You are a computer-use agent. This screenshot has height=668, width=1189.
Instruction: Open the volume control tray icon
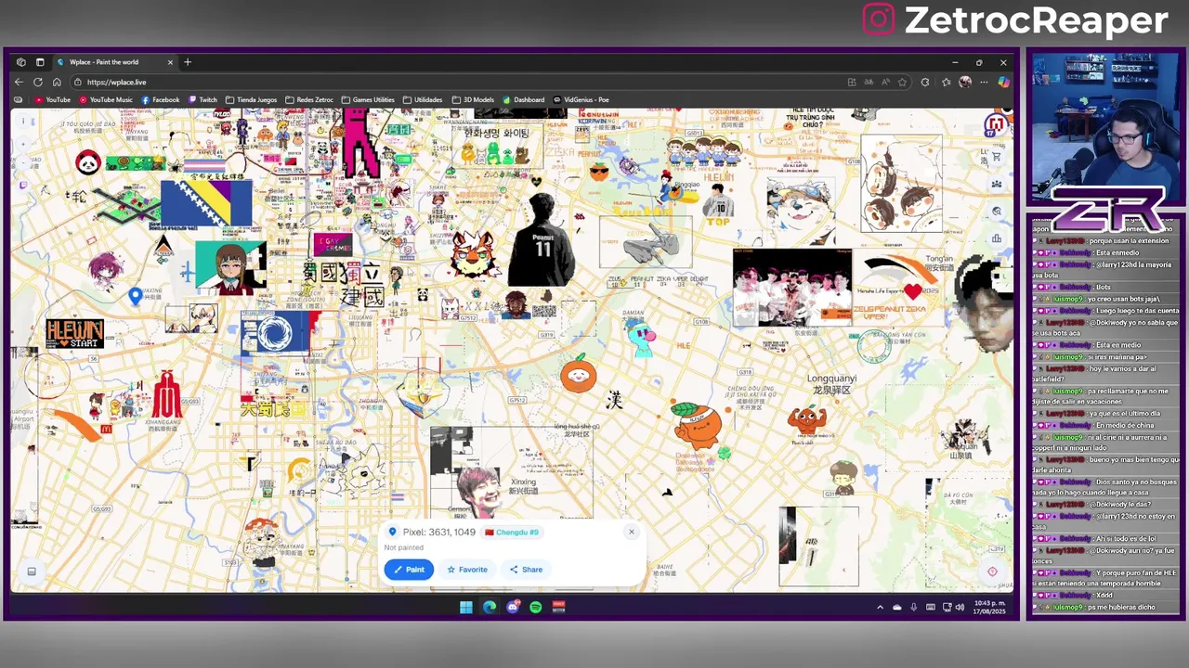[960, 607]
